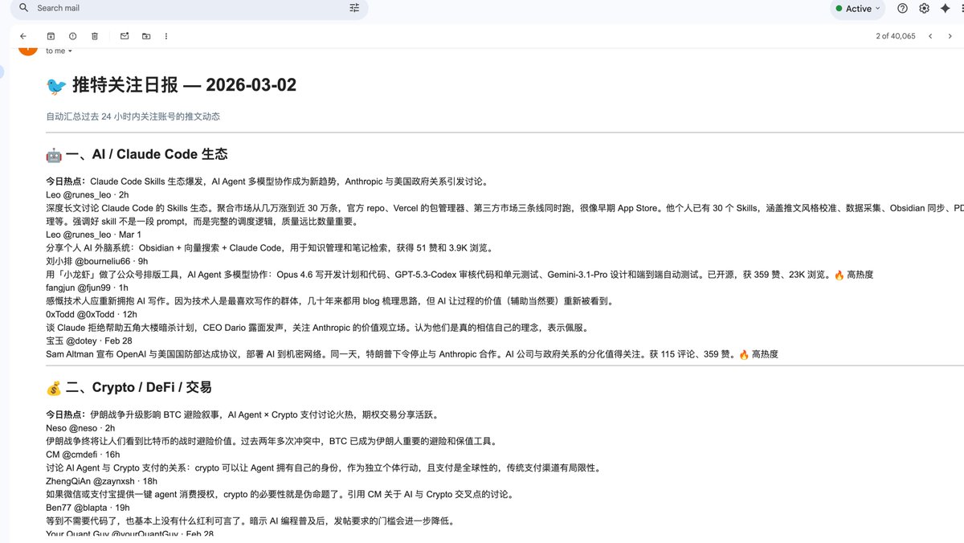Click the robot emoji in AI heading
The width and height of the screenshot is (964, 543).
pyautogui.click(x=54, y=154)
